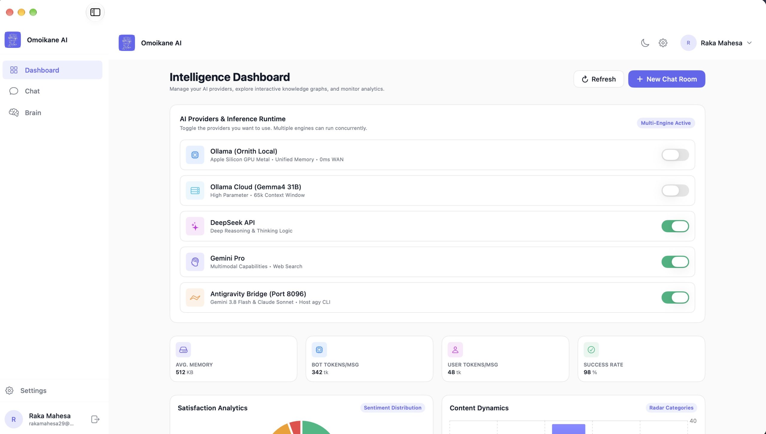Click the Radar Categories badge
Image resolution: width=766 pixels, height=434 pixels.
(671, 408)
